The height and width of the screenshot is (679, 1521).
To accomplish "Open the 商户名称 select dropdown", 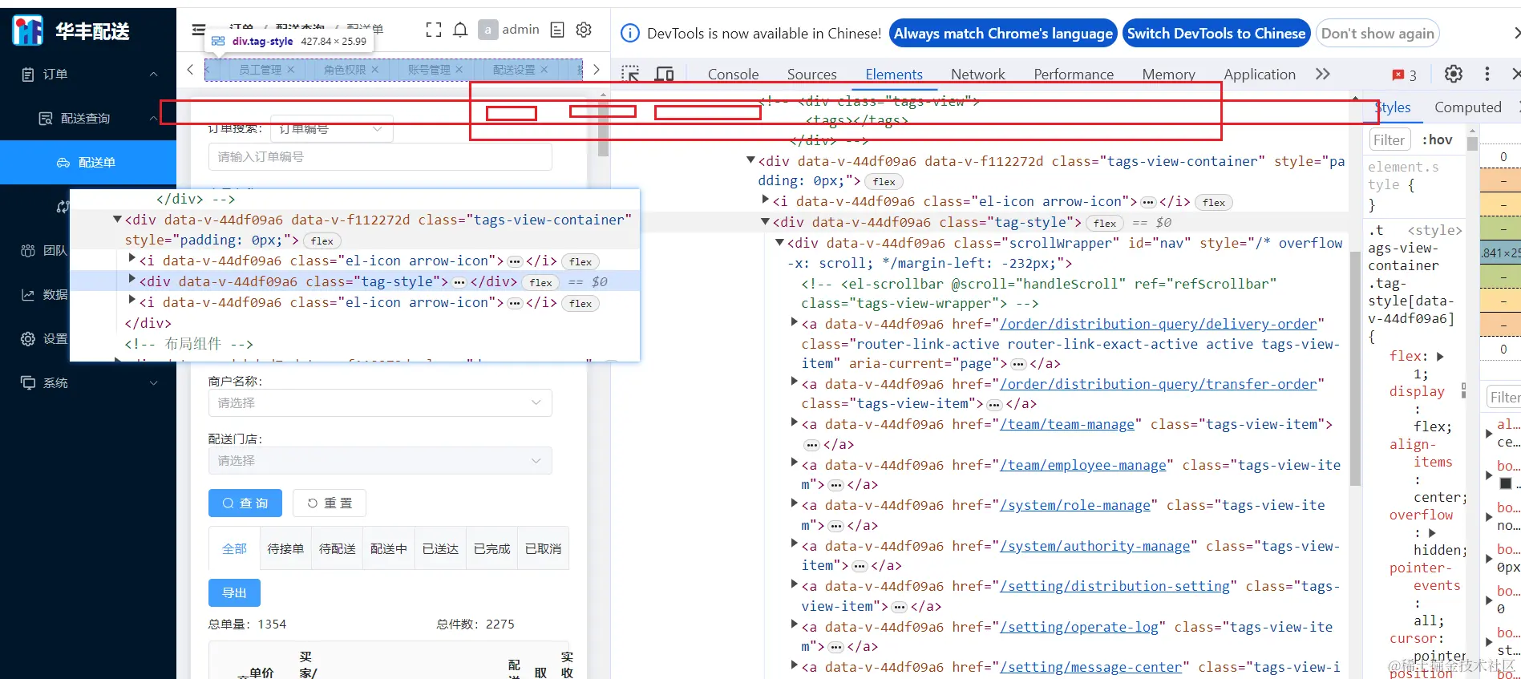I will coord(380,402).
